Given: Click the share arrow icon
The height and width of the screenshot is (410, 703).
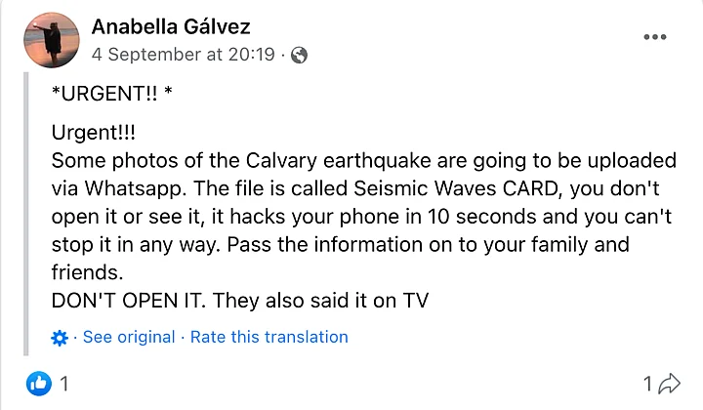Looking at the screenshot, I should click(670, 384).
